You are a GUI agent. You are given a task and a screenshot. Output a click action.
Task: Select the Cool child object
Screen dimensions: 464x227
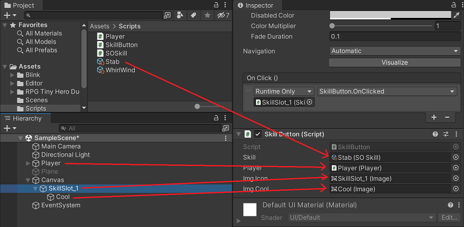[63, 197]
